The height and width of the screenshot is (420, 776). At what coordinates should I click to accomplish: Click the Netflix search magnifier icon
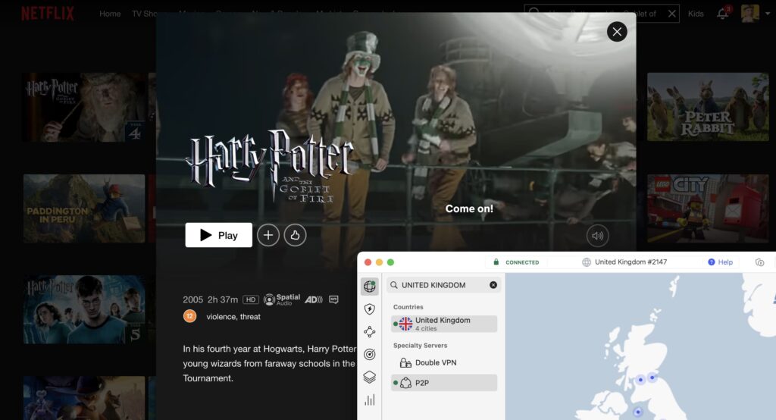point(534,12)
